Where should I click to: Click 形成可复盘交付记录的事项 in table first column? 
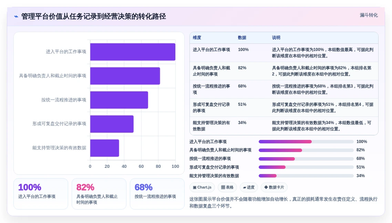point(211,108)
